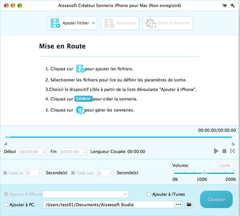Toggle the Ajouter à iPhone checkbox
Screen dimensions: 240x216
tap(6, 194)
